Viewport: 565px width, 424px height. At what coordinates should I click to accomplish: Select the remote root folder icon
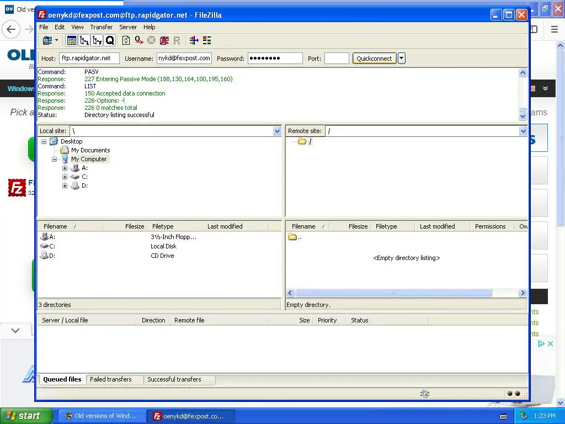[x=302, y=141]
